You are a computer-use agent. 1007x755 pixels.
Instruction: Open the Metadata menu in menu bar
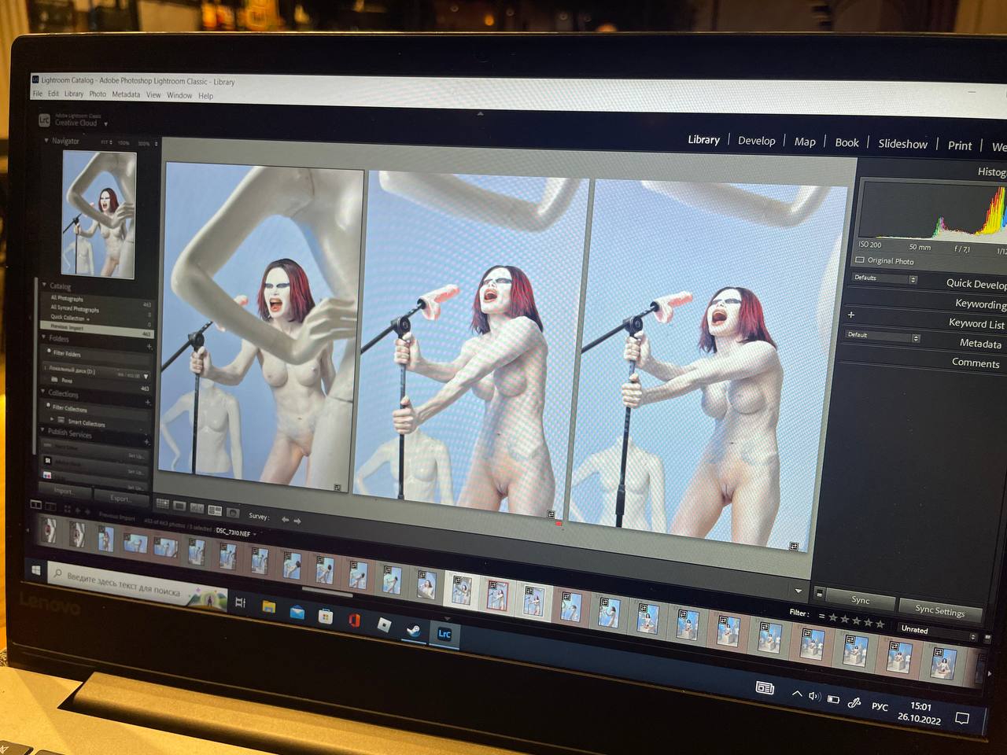tap(126, 94)
